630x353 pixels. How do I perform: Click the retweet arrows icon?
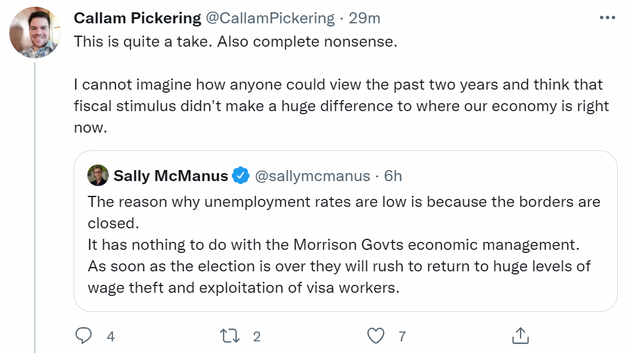click(x=229, y=336)
